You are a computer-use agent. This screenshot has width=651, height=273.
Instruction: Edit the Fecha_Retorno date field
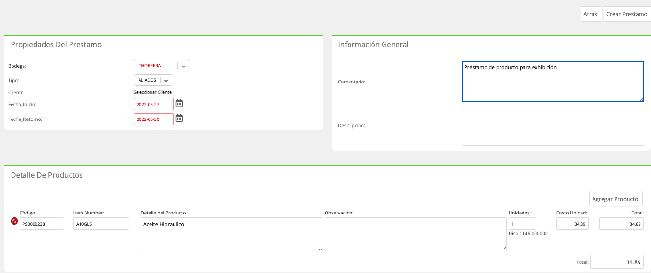(x=153, y=119)
